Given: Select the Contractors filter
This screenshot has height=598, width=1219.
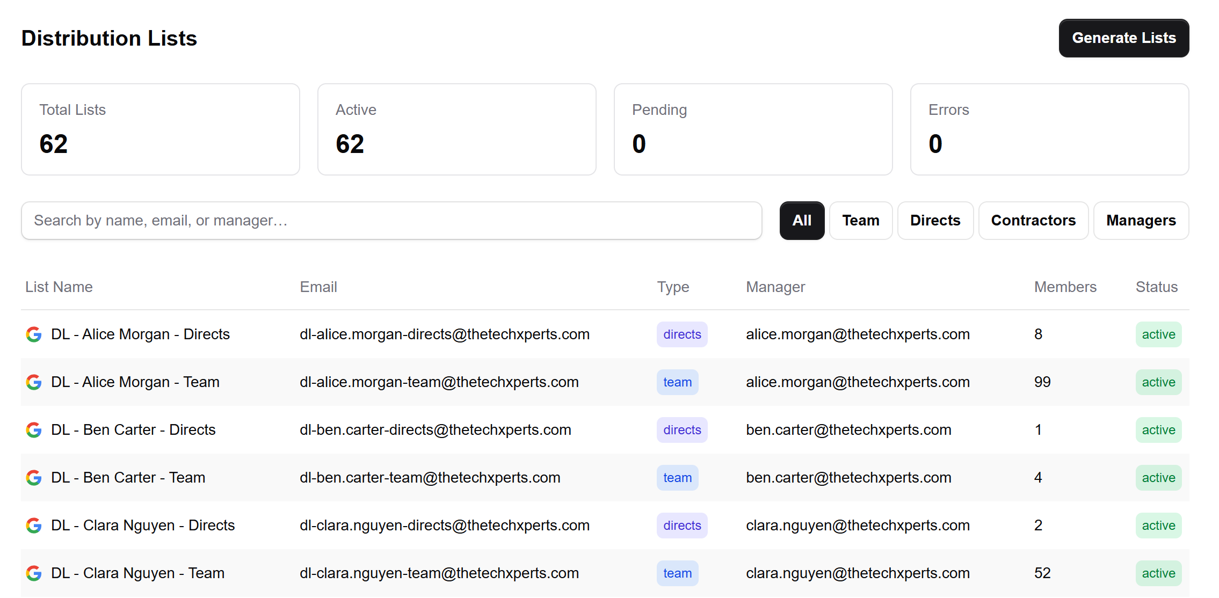Looking at the screenshot, I should 1033,220.
